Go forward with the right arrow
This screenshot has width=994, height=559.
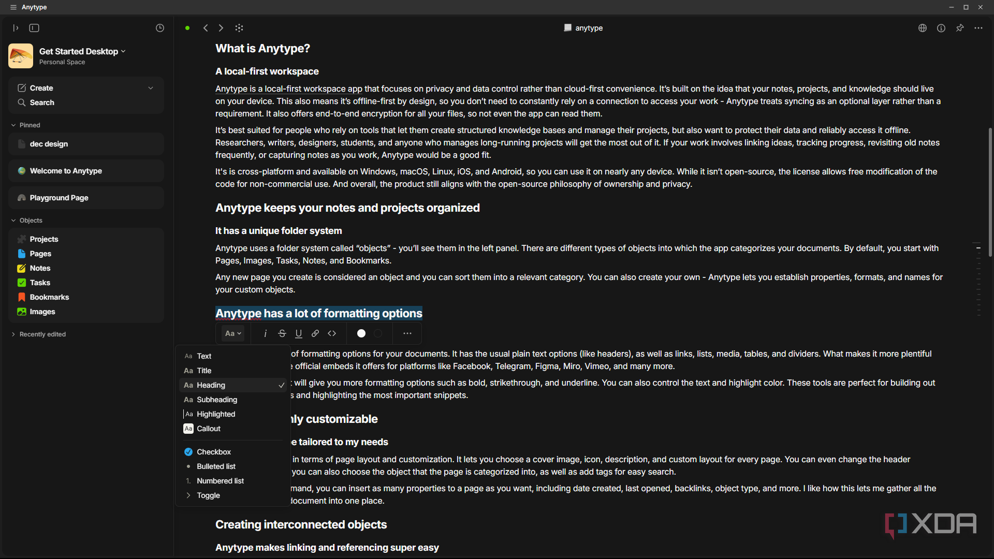[221, 28]
